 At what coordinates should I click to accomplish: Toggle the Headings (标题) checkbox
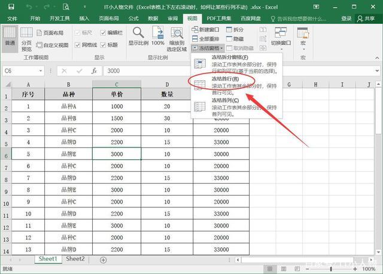103,45
